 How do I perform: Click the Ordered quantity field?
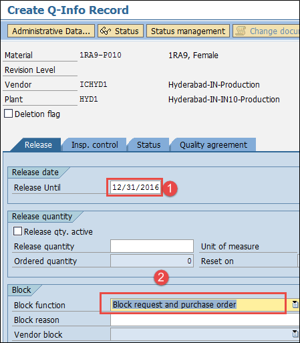152,261
